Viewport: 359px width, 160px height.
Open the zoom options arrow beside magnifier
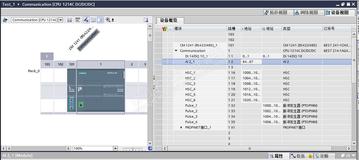[113, 20]
